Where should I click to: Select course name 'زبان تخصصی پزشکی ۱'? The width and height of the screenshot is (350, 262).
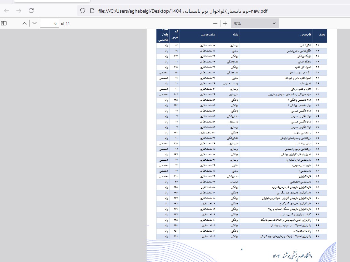click(299, 100)
